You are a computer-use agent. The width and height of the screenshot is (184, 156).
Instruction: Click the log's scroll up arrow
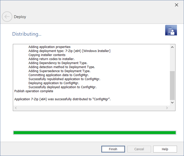172,47
